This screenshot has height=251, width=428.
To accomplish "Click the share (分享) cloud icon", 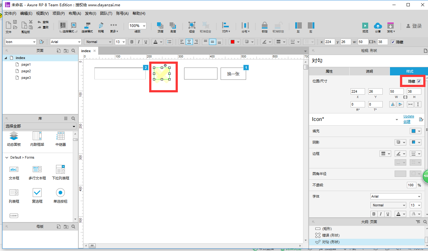I will pos(378,25).
